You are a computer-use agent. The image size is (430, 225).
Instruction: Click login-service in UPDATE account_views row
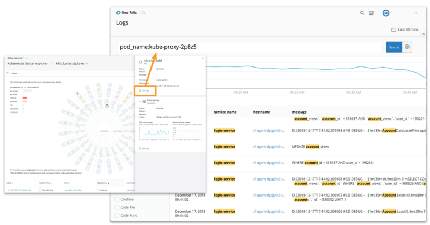[x=225, y=147]
